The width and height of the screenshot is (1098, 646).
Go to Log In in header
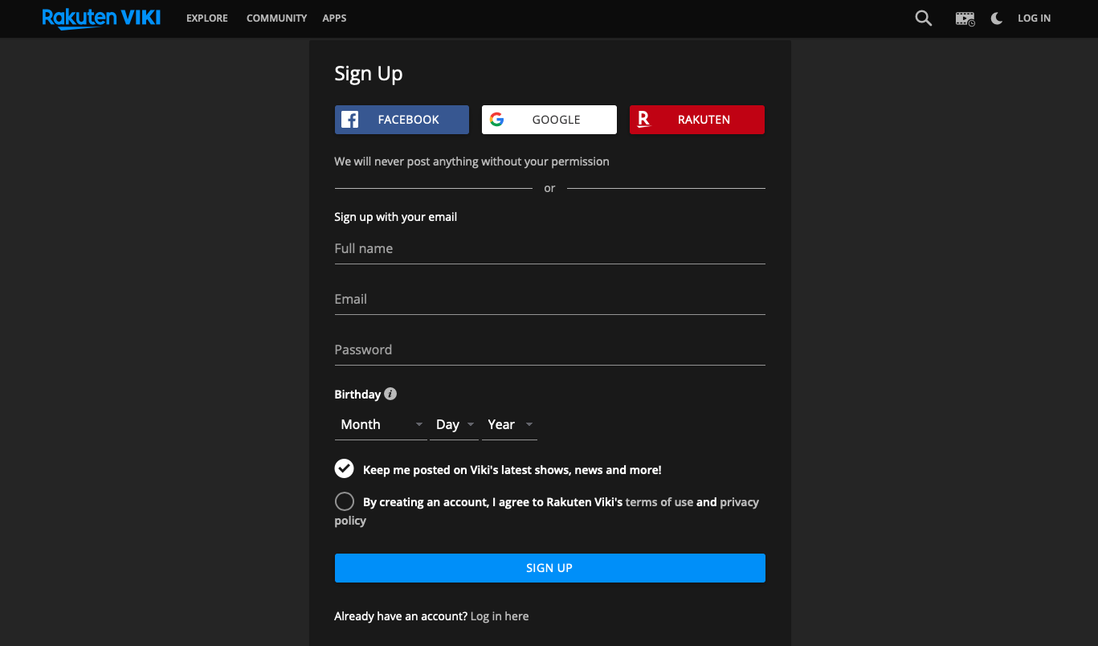[1034, 18]
